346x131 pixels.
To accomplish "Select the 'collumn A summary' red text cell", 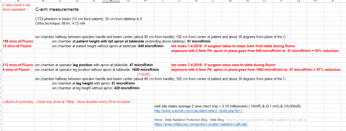I will pos(67,102).
